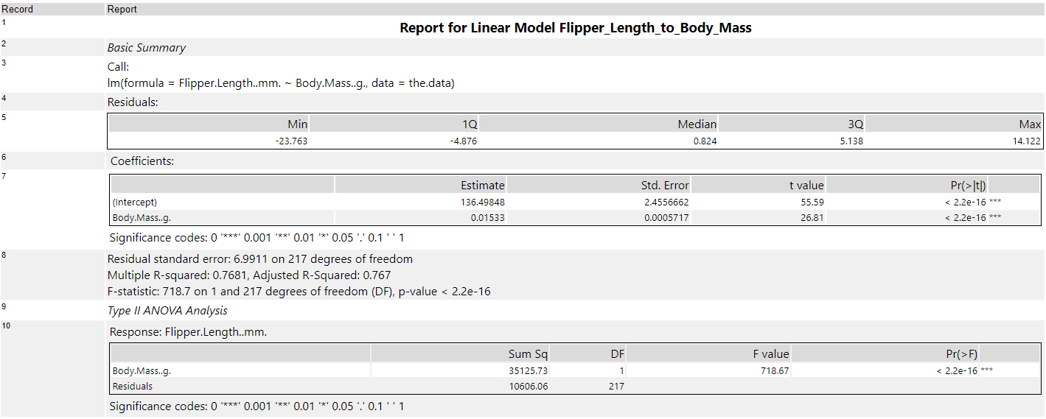Click the Type II ANOVA Analysis heading
The width and height of the screenshot is (1046, 419).
coord(167,311)
